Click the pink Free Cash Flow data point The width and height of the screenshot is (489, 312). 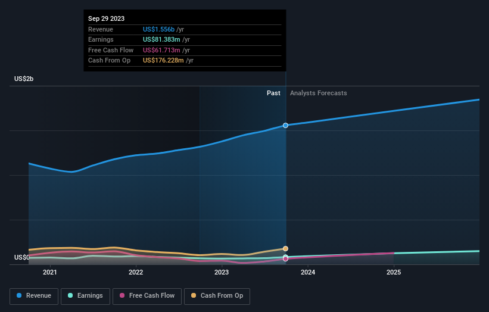(x=285, y=259)
